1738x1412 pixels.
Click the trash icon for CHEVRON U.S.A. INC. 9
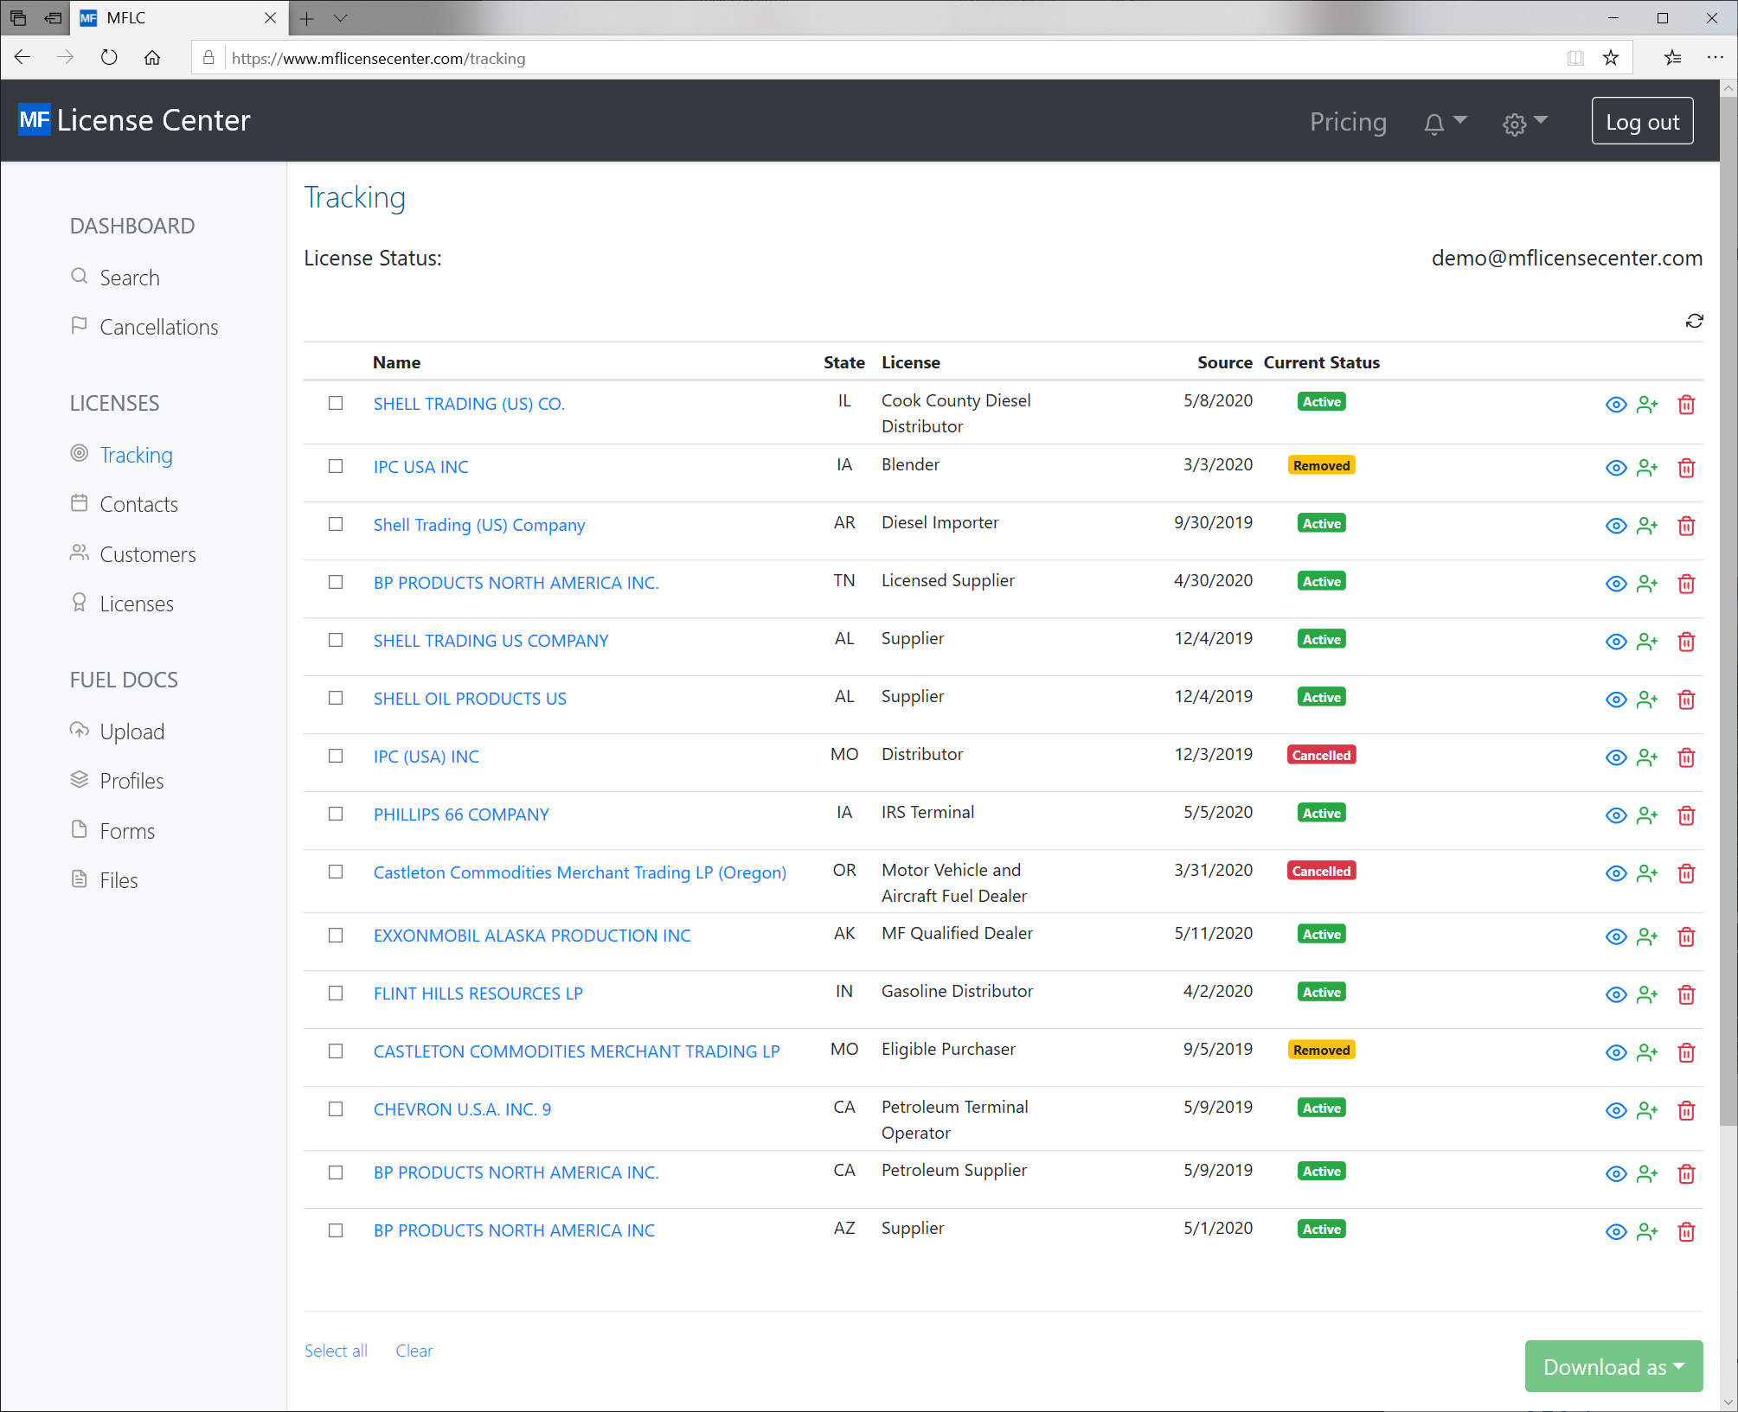tap(1686, 1110)
